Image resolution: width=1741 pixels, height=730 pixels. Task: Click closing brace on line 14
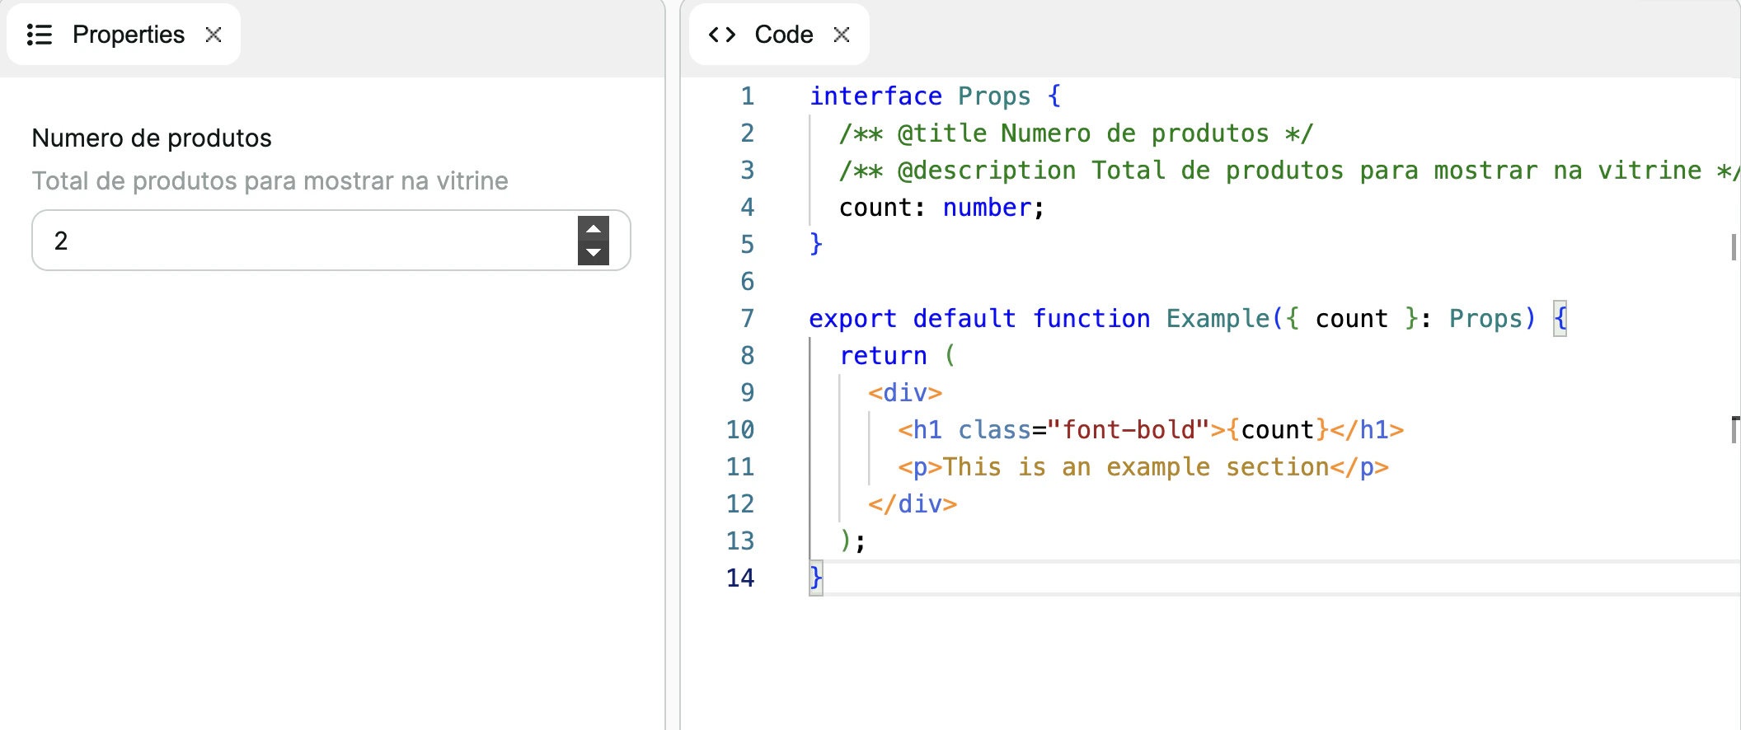click(816, 578)
